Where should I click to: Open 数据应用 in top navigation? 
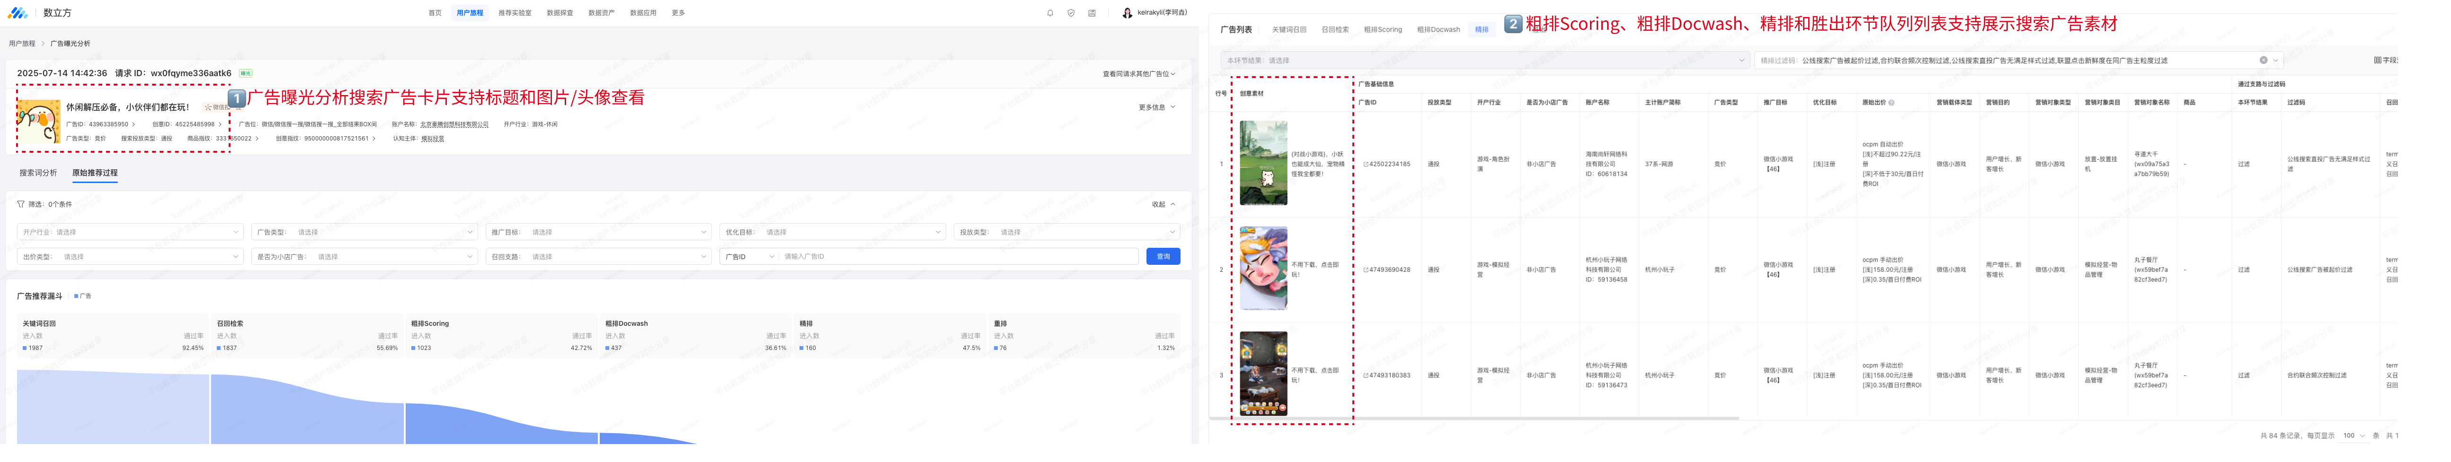click(643, 13)
